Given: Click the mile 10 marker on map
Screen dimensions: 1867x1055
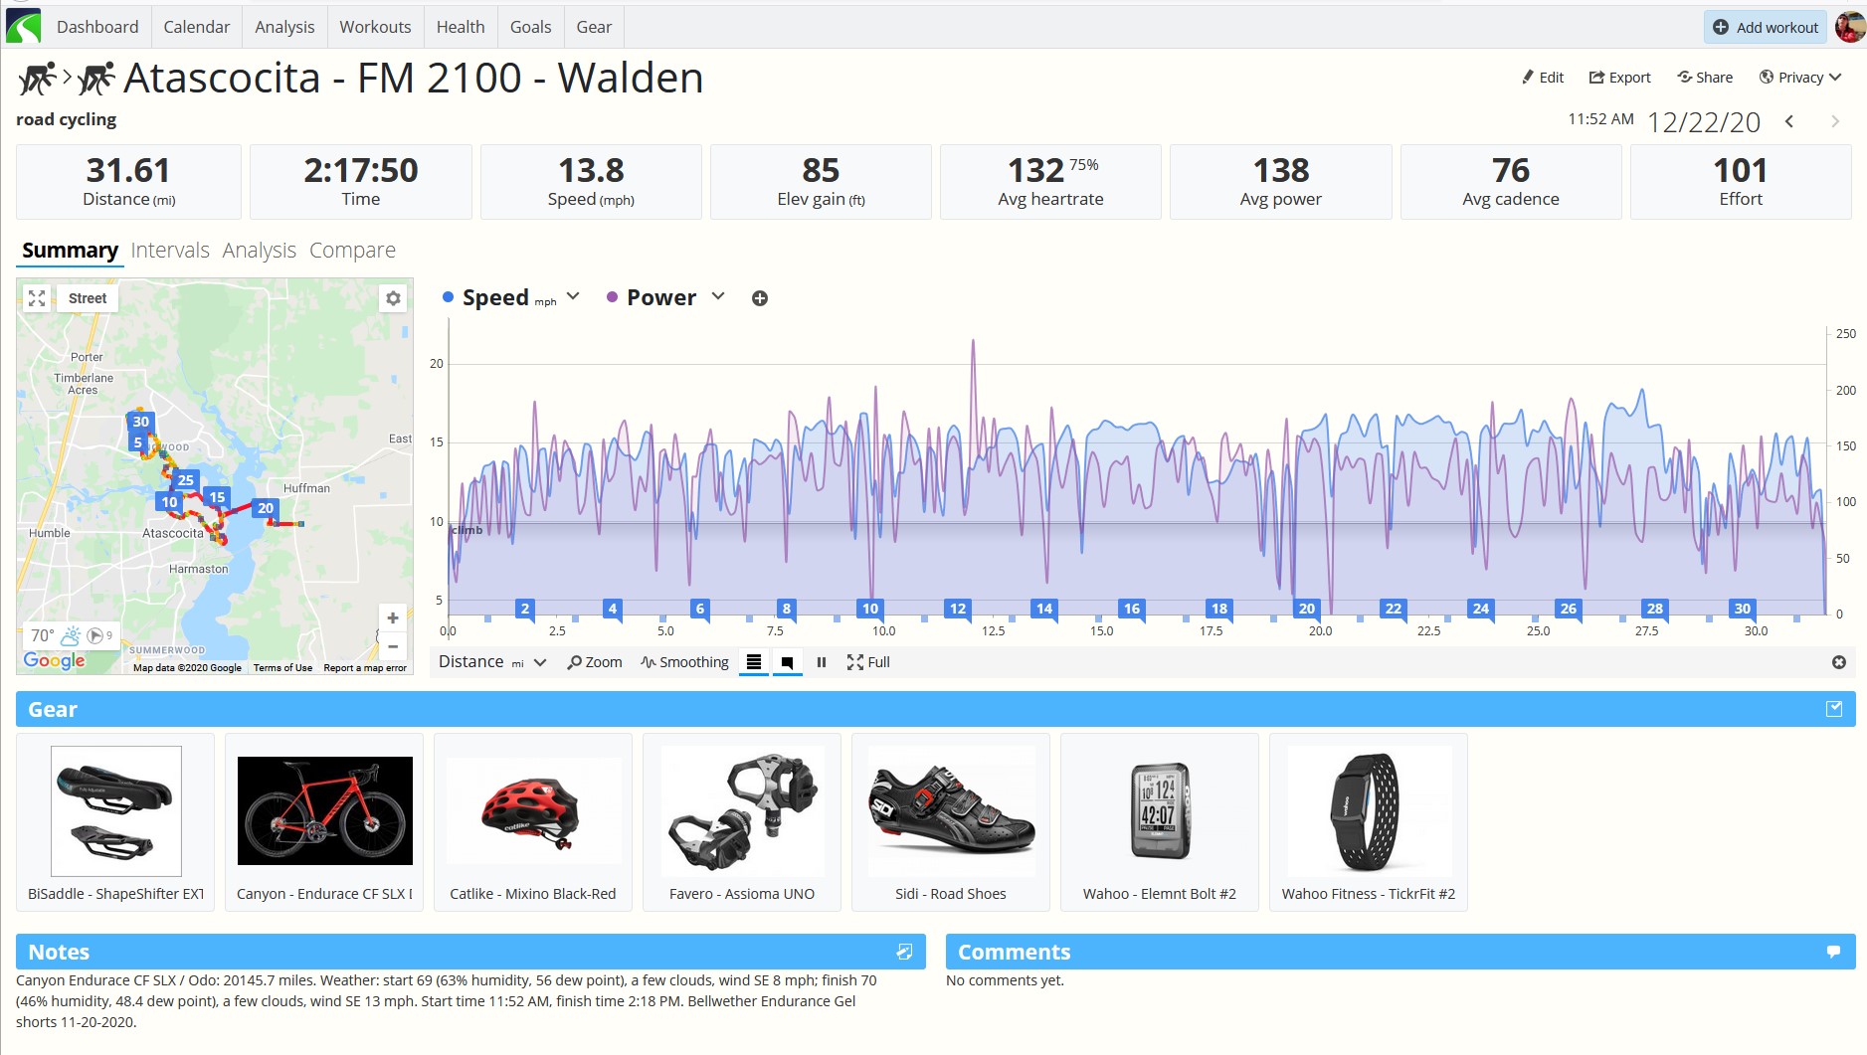Looking at the screenshot, I should click(170, 502).
